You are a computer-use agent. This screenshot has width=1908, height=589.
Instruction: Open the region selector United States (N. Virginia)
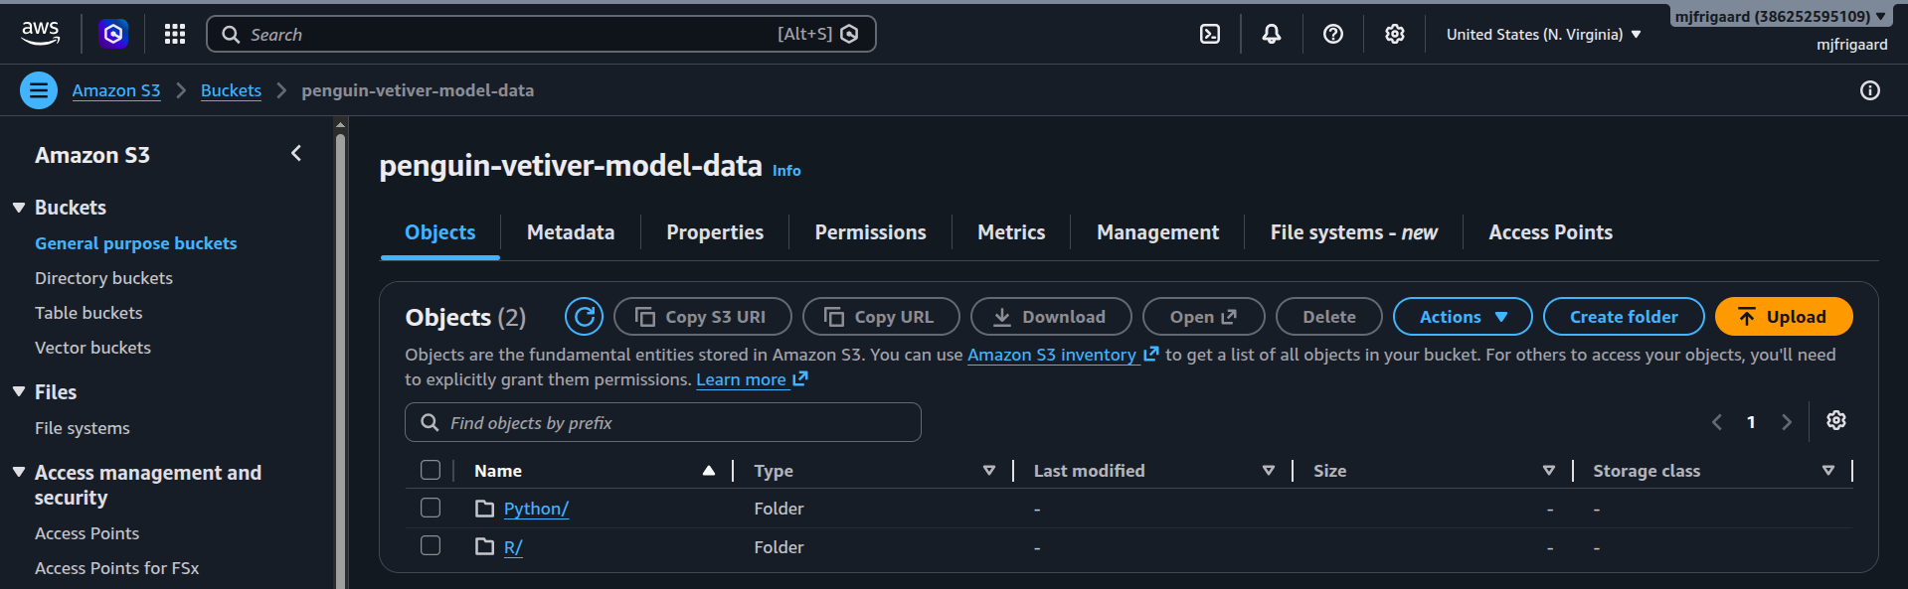click(1543, 34)
